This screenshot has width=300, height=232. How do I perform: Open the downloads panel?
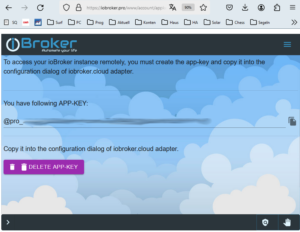coord(245,8)
